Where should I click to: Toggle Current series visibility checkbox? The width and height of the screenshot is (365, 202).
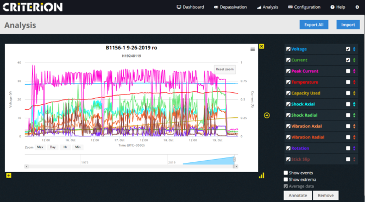288,60
